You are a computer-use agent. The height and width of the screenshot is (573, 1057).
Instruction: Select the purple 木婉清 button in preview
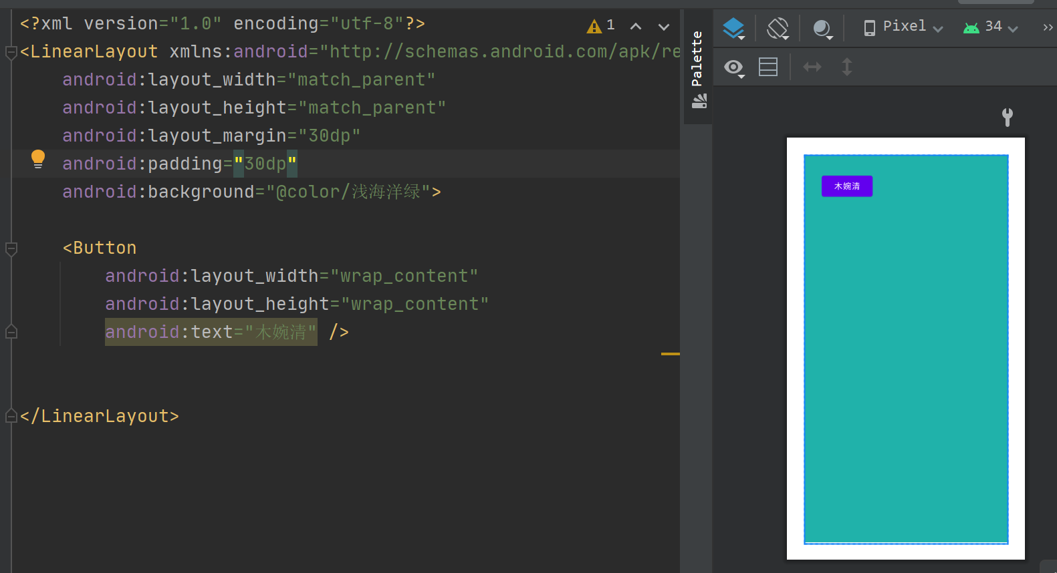(x=847, y=186)
